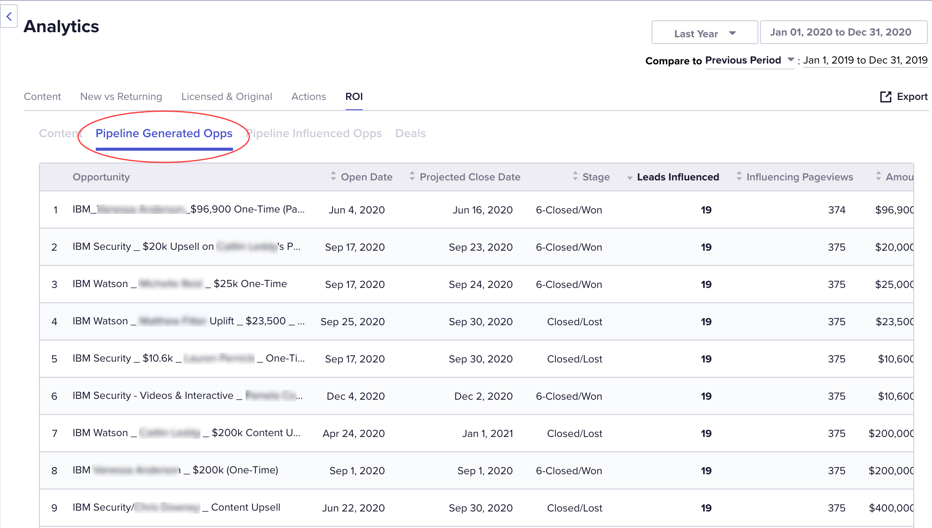This screenshot has height=528, width=932.
Task: Click the Closed/Lost stage in row 4
Action: (x=574, y=322)
